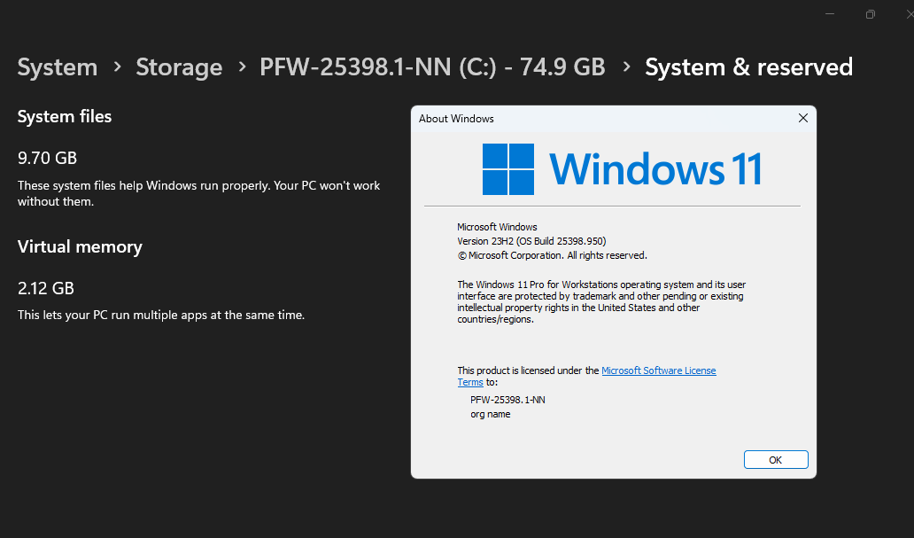Click the chevron after System breadcrumb
Screen dimensions: 914x538
coord(117,67)
